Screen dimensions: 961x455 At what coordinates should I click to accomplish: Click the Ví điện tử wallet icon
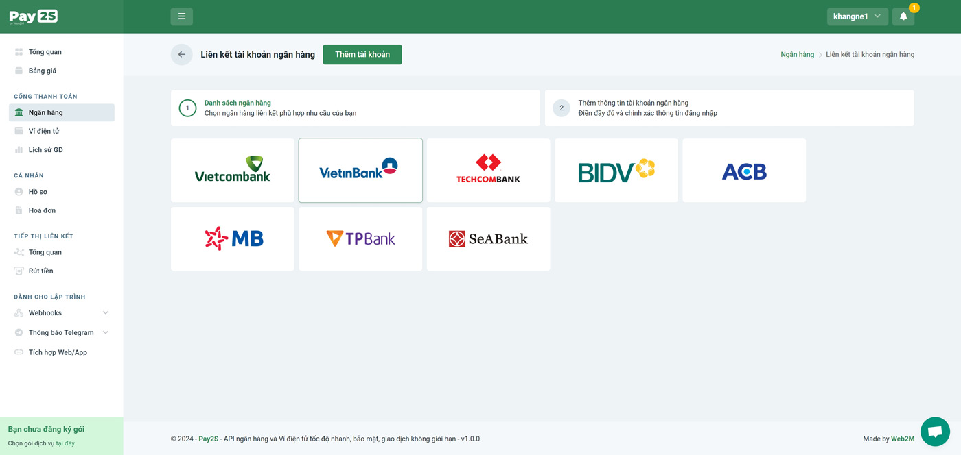[x=19, y=131]
